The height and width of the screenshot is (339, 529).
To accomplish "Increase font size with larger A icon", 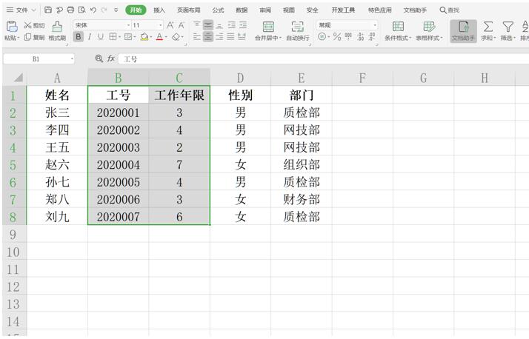I will [x=170, y=25].
